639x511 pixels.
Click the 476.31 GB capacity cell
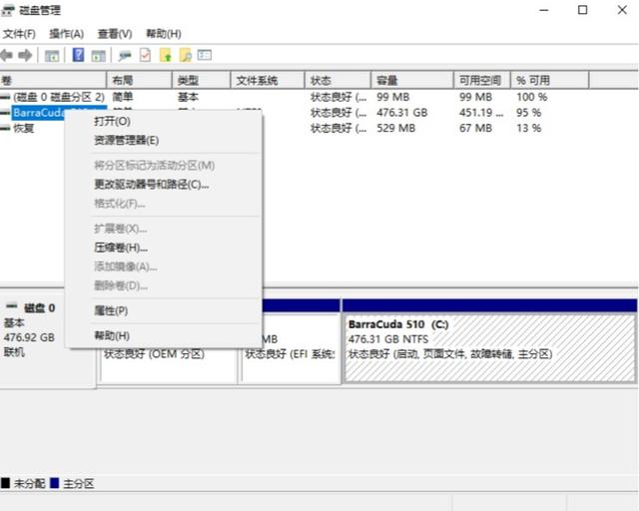click(401, 113)
